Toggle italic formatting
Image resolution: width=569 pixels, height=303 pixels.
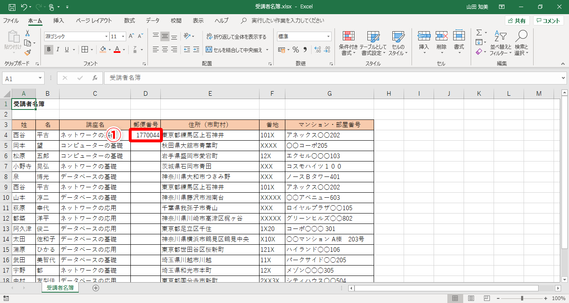(58, 50)
